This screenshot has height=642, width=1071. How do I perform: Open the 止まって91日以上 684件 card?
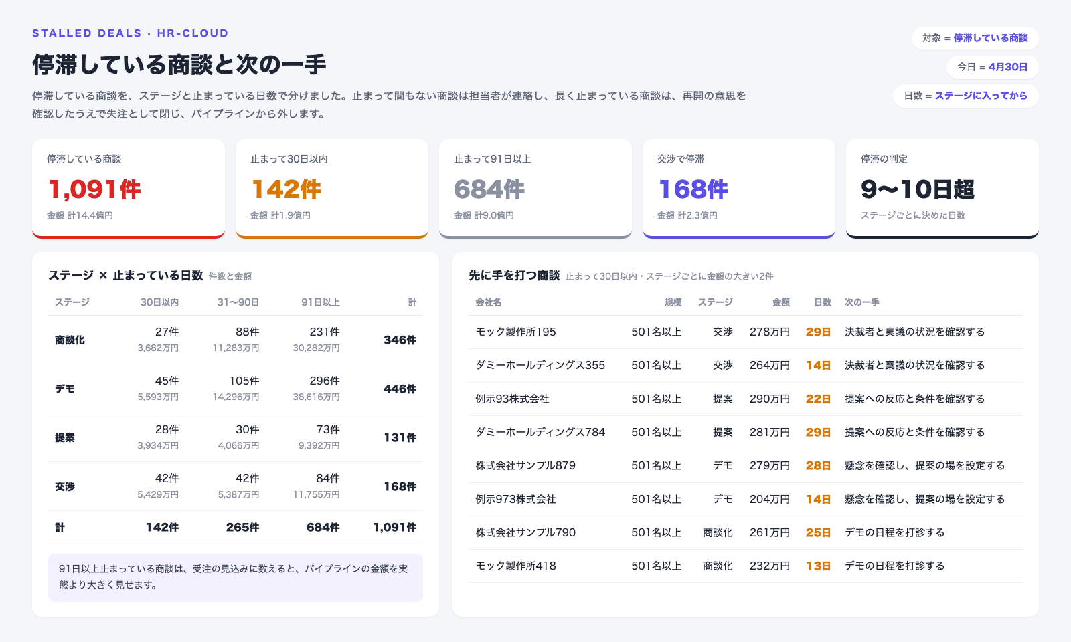coord(535,189)
